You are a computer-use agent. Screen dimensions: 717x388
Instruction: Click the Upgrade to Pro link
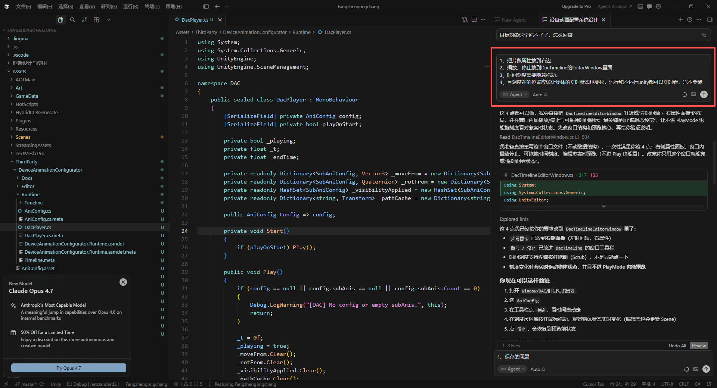click(576, 6)
